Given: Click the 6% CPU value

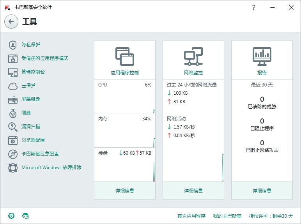Looking at the screenshot, I should (x=148, y=85).
